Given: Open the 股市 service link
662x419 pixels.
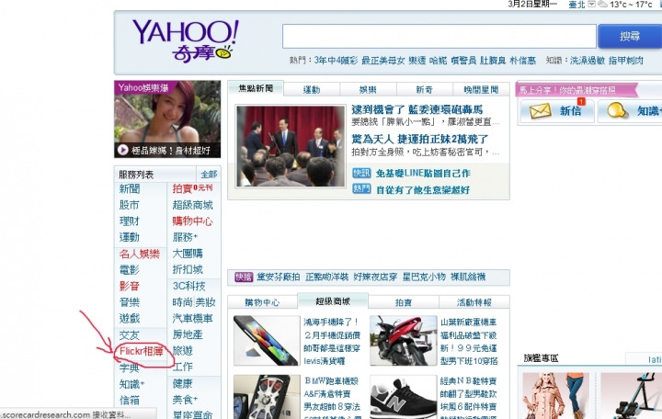Looking at the screenshot, I should (x=130, y=205).
